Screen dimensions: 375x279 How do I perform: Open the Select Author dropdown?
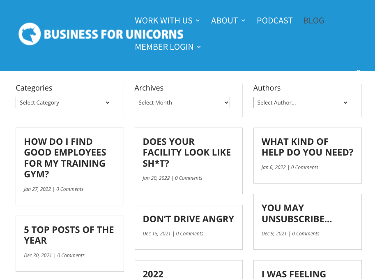click(x=301, y=102)
